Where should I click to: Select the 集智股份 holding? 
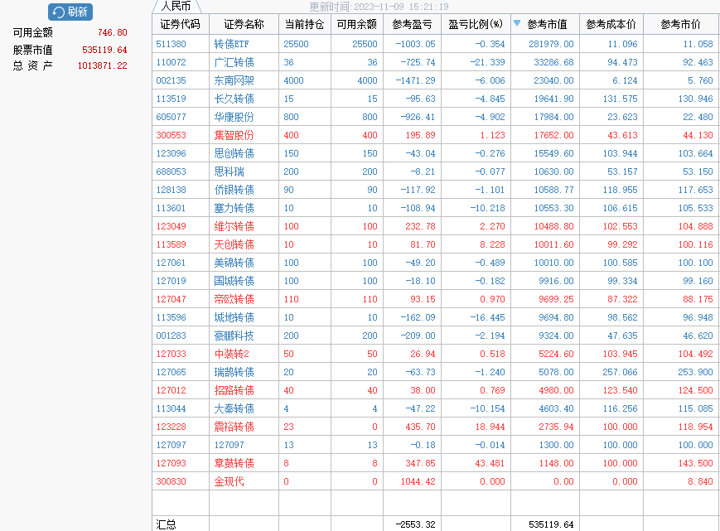234,135
